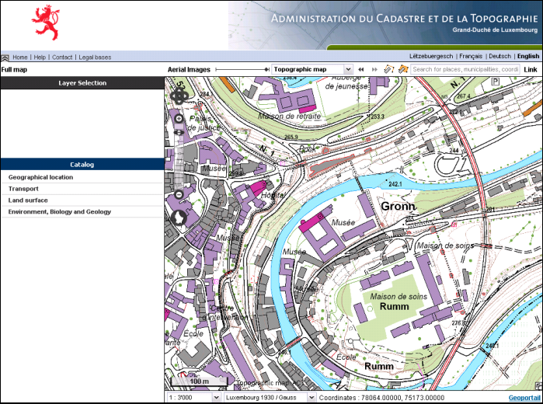Open the Topographic map dropdown
543x404 pixels.
click(312, 69)
